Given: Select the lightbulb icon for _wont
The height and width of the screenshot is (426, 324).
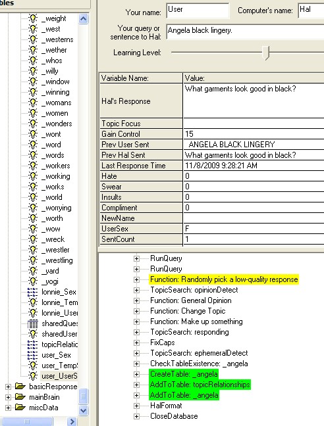Looking at the screenshot, I should coord(33,134).
